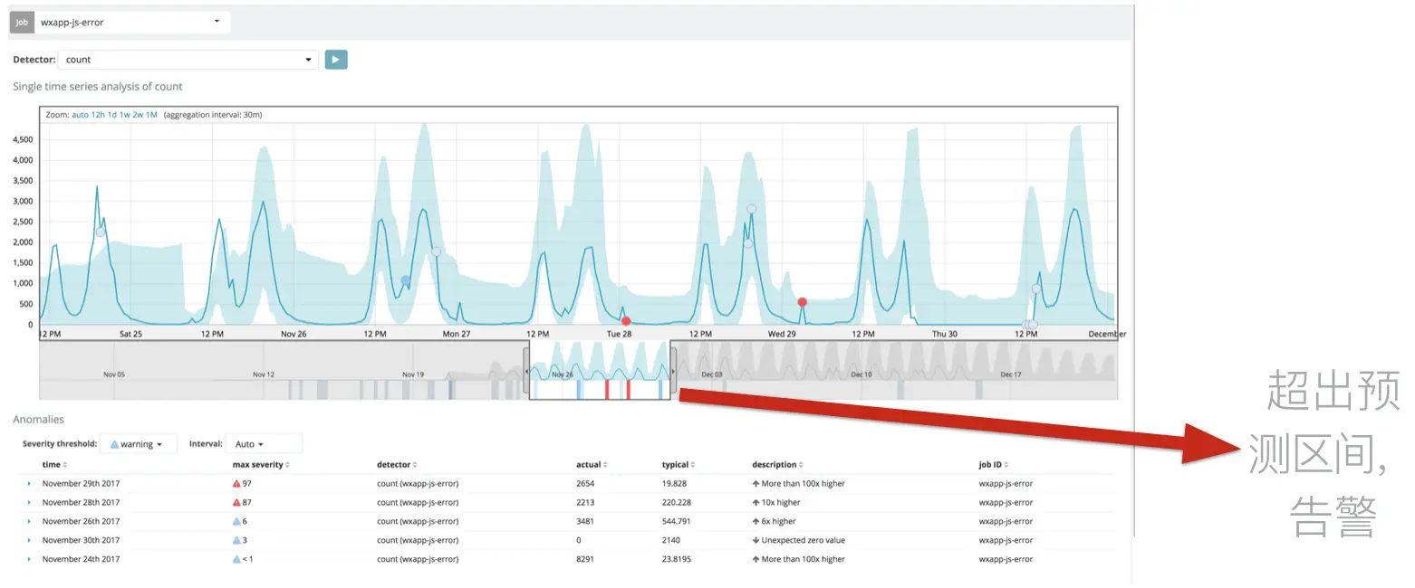
Task: Expand the November 26th 2017 anomaly row
Action: point(29,522)
